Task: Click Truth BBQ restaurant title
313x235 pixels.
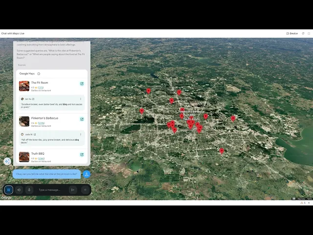Action: click(38, 153)
